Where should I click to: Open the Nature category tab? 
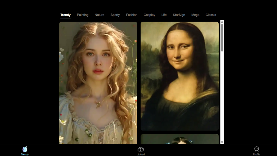[99, 15]
